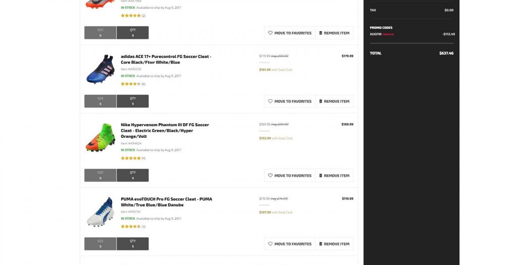
Task: Open Qty selector for adidas ACE 17+ cleat
Action: (x=133, y=101)
